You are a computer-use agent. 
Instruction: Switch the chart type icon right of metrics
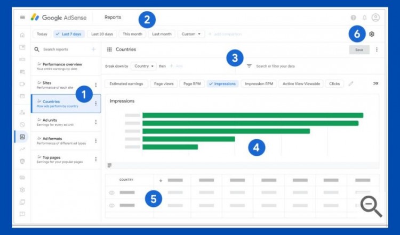coord(376,83)
